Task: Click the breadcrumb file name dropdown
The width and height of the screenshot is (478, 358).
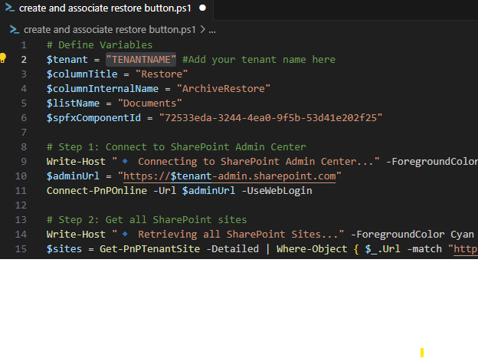Action: 110,30
